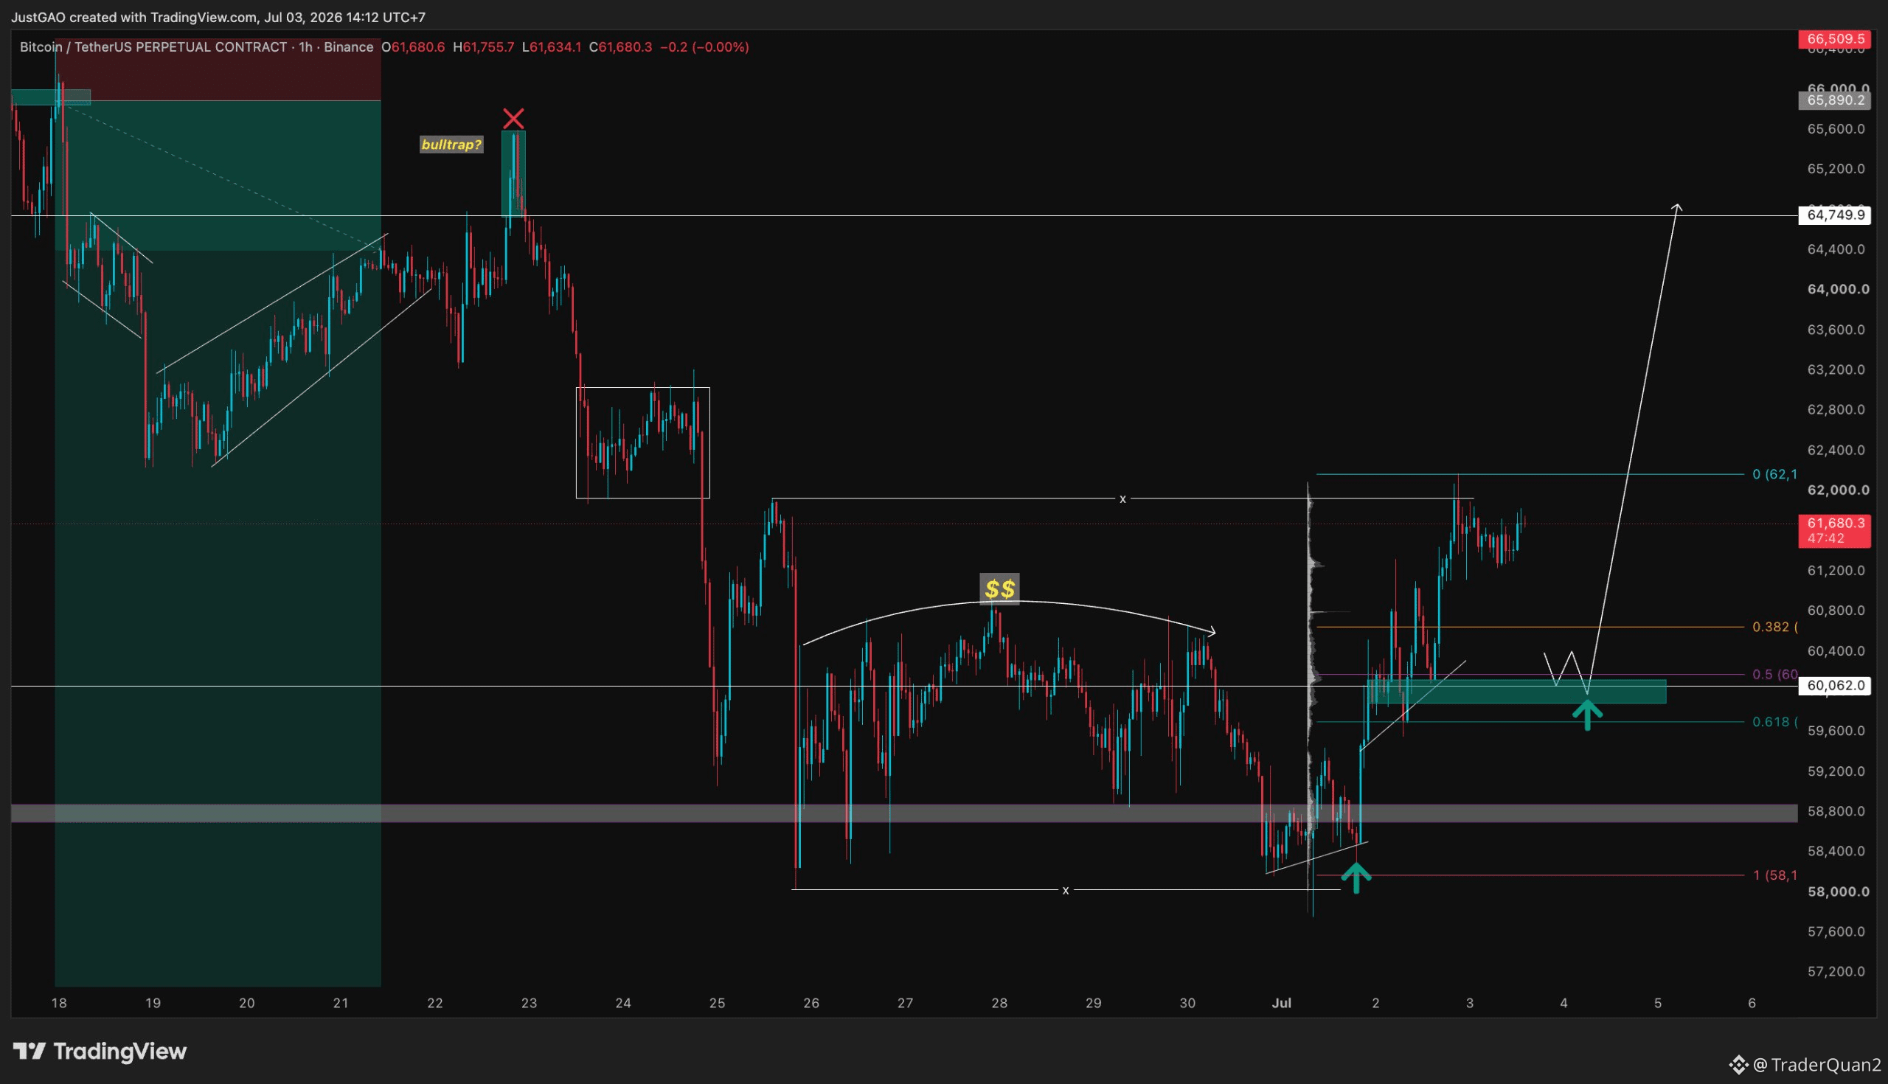
Task: Click the date axis label 27
Action: point(906,1004)
